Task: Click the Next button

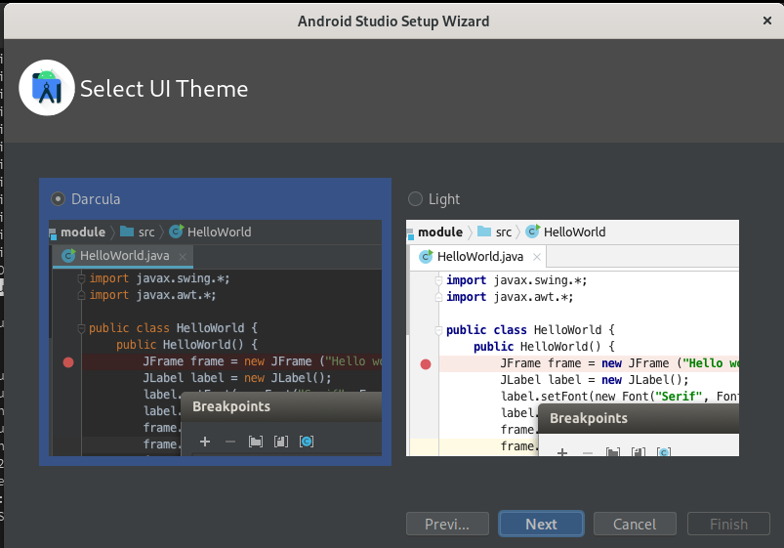Action: coord(541,524)
